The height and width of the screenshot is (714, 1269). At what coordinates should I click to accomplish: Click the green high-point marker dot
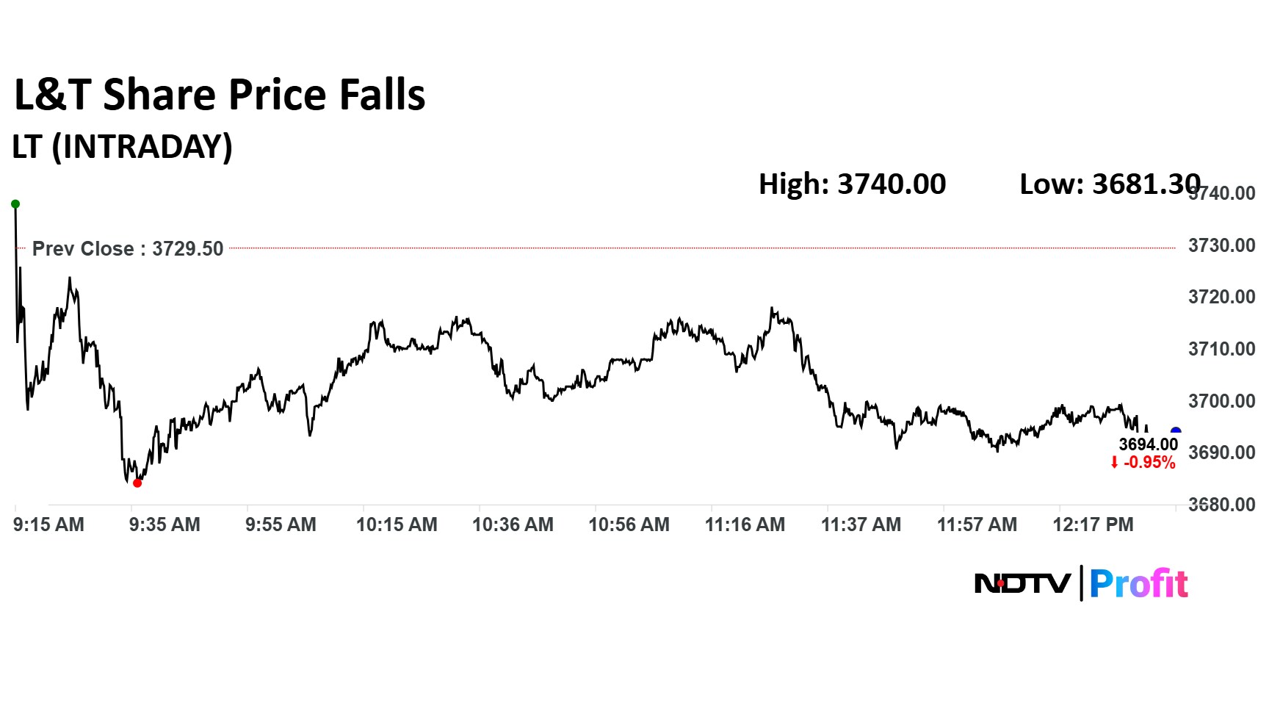pos(15,204)
